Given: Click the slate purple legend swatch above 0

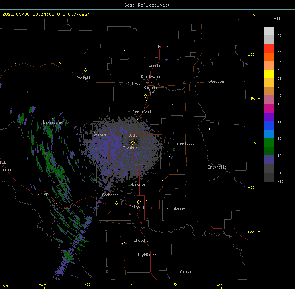Looking at the screenshot, I should (269, 160).
